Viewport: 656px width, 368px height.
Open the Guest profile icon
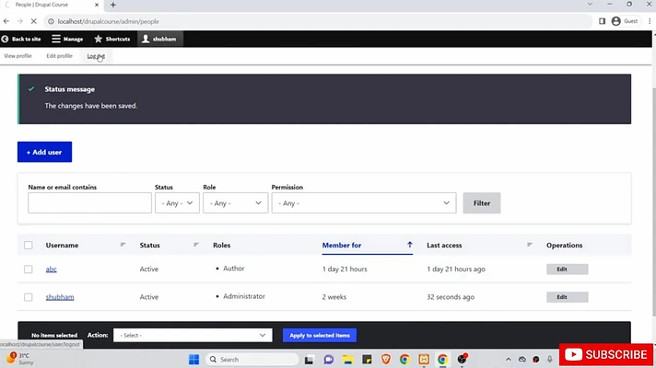tap(615, 21)
